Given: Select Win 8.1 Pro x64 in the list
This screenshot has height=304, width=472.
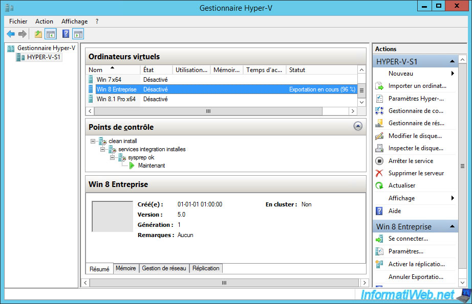Looking at the screenshot, I should tap(222, 99).
